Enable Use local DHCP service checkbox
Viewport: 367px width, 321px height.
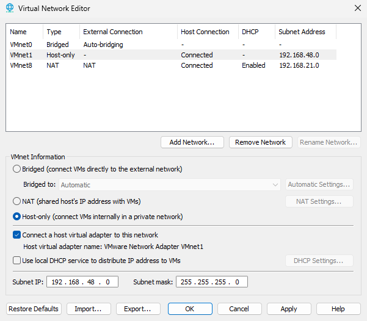[16, 261]
